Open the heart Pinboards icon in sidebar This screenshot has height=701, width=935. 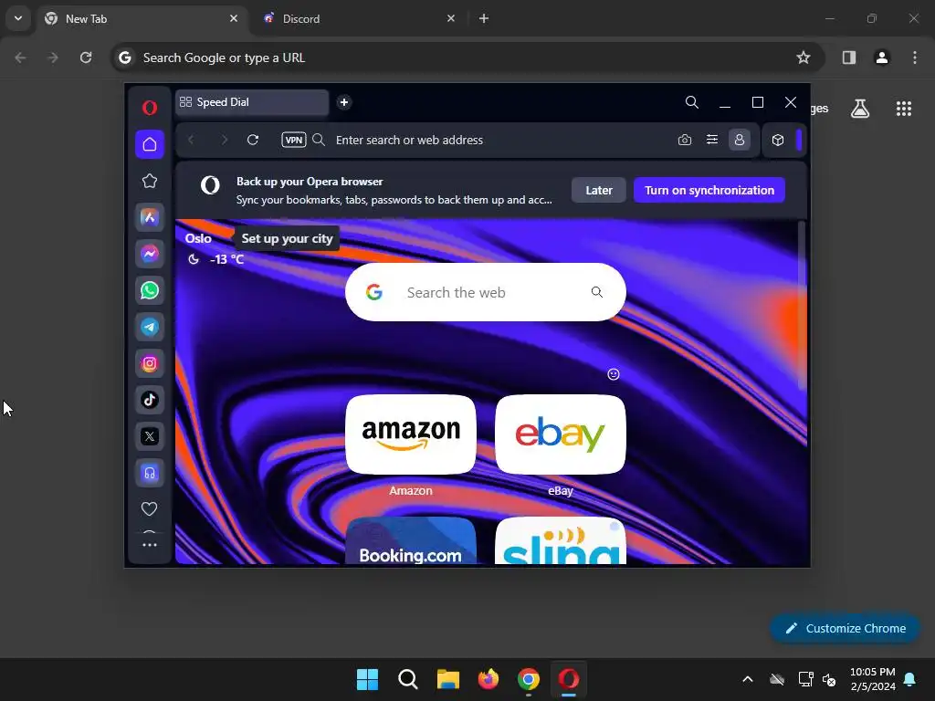(x=149, y=509)
